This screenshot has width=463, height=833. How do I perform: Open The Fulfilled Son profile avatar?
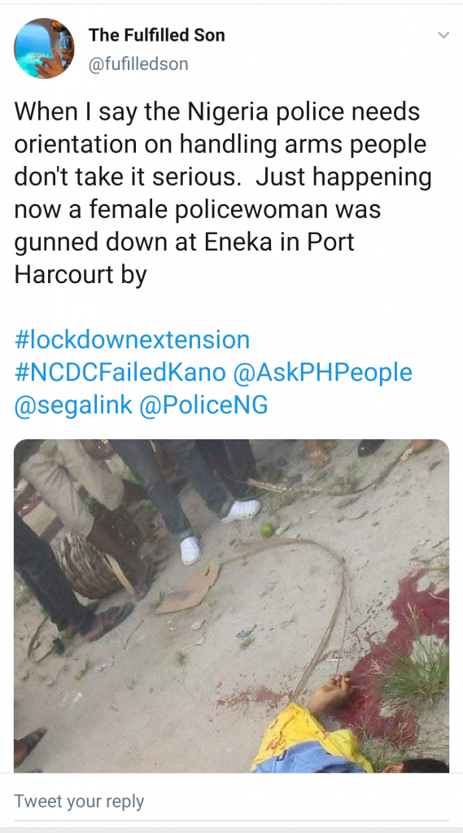pyautogui.click(x=44, y=48)
